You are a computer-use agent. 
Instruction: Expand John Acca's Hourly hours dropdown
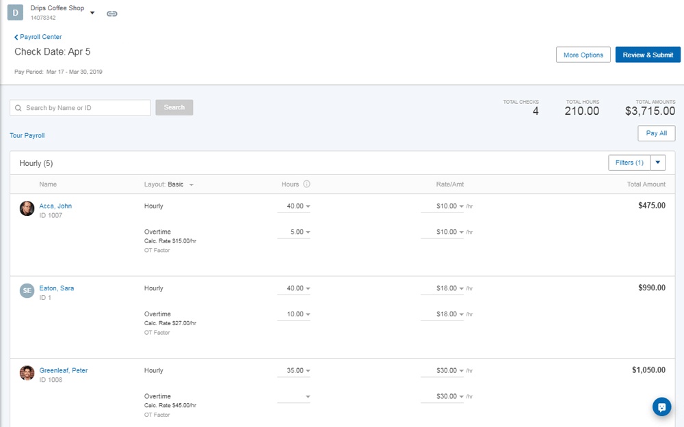pos(308,206)
